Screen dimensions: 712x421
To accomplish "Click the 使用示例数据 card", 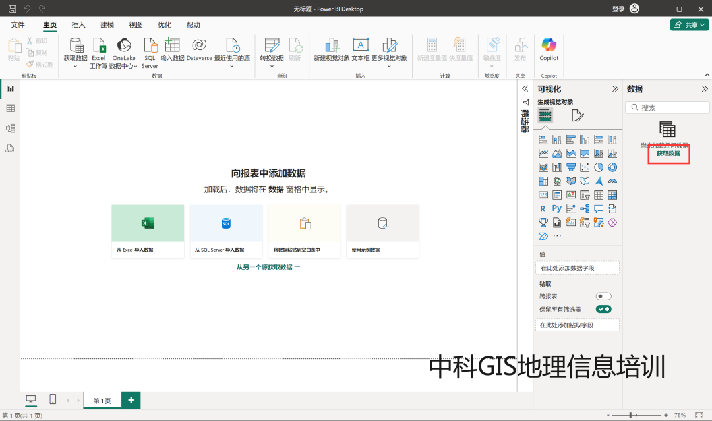I will coord(383,231).
